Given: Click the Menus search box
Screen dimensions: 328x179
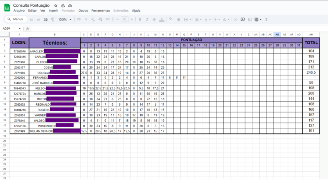Looking at the screenshot, I should tap(16, 19).
